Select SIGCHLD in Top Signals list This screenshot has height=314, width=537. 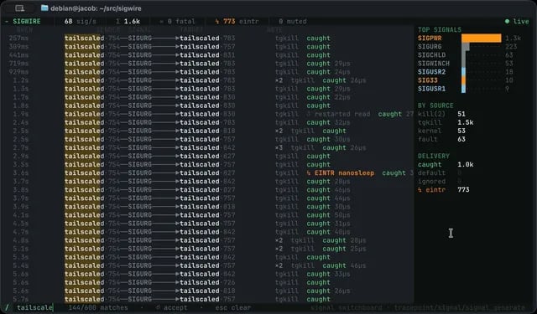(431, 55)
